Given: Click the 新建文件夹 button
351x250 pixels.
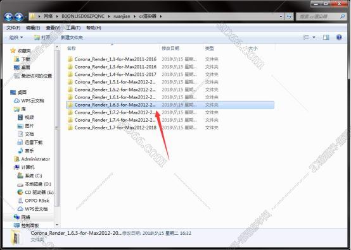Looking at the screenshot, I should point(72,37).
